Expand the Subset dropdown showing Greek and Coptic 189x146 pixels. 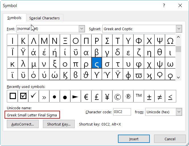pos(179,29)
